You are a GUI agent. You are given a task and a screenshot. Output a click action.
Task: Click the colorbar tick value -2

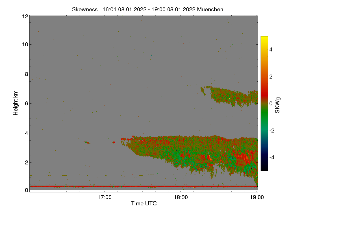coord(272,131)
